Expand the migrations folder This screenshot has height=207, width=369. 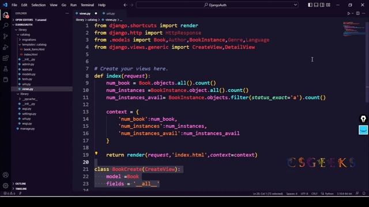(29, 40)
